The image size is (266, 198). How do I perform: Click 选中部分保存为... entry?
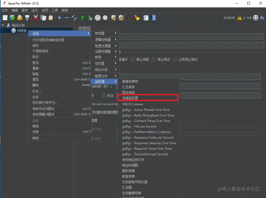click(x=60, y=102)
